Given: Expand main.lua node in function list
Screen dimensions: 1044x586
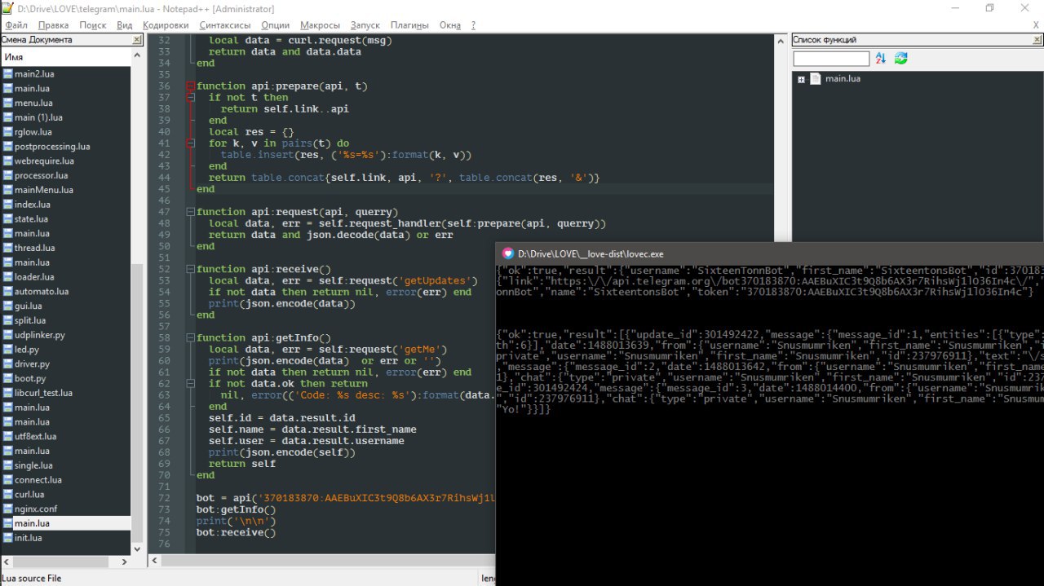Looking at the screenshot, I should pyautogui.click(x=802, y=79).
